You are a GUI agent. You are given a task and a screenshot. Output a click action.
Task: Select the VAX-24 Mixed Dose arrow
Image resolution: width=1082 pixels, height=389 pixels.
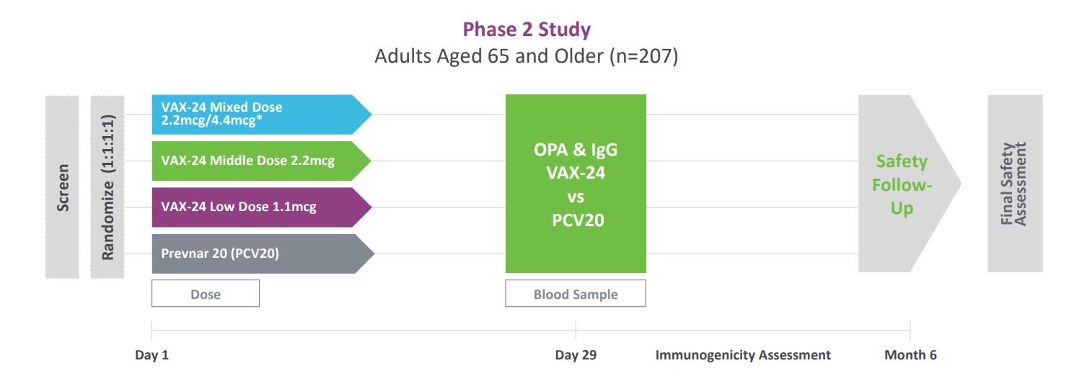click(252, 114)
